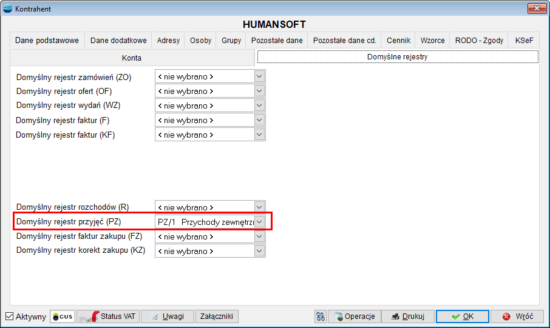550x328 pixels.
Task: Open Załączniki attachments button
Action: pyautogui.click(x=217, y=316)
